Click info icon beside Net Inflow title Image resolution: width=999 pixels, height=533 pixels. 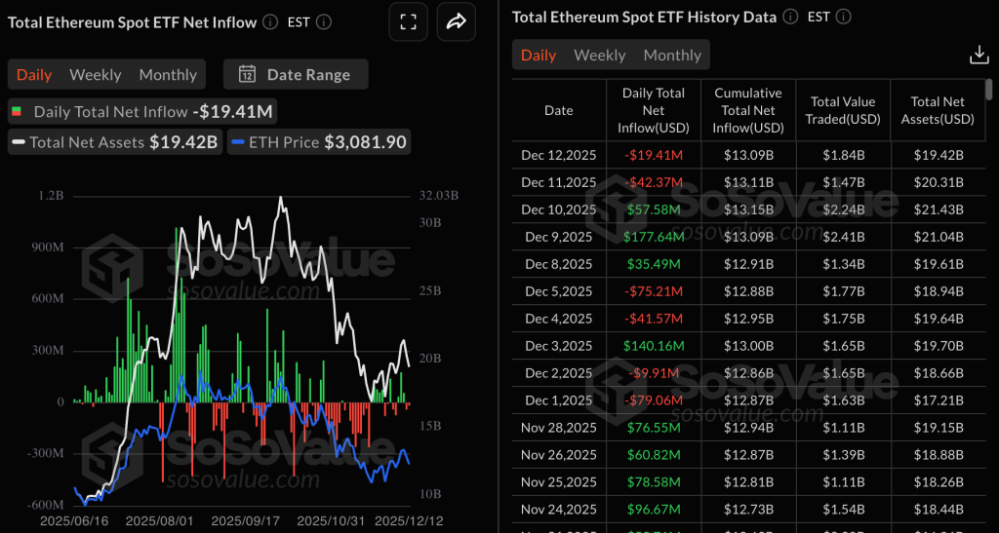click(x=270, y=21)
